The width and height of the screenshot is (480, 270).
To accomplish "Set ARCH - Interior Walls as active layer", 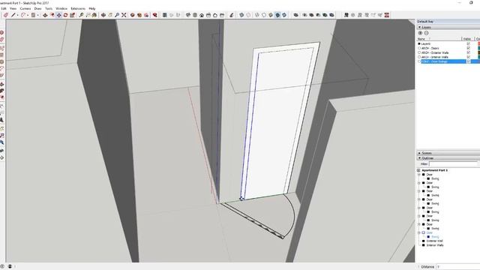I will pyautogui.click(x=419, y=57).
